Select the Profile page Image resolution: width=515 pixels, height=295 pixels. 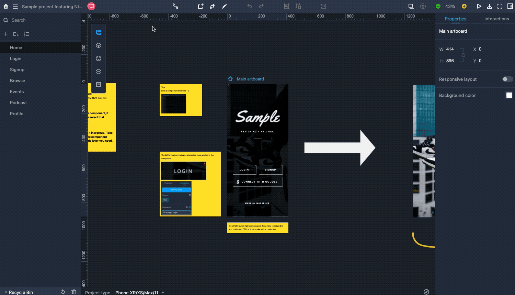(x=41, y=113)
